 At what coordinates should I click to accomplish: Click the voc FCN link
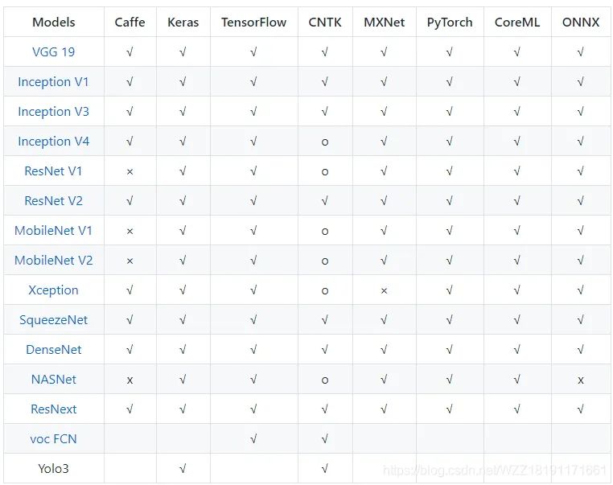53,438
